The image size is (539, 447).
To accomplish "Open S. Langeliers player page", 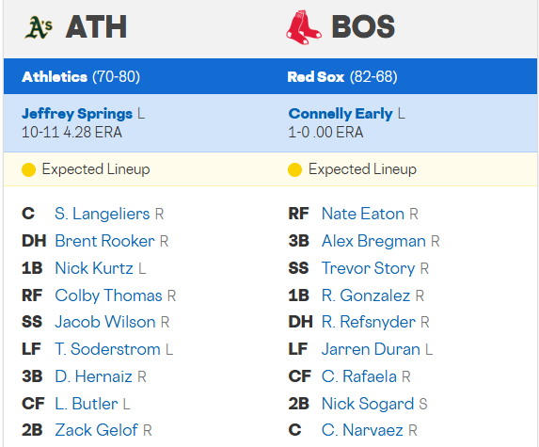I will (103, 214).
